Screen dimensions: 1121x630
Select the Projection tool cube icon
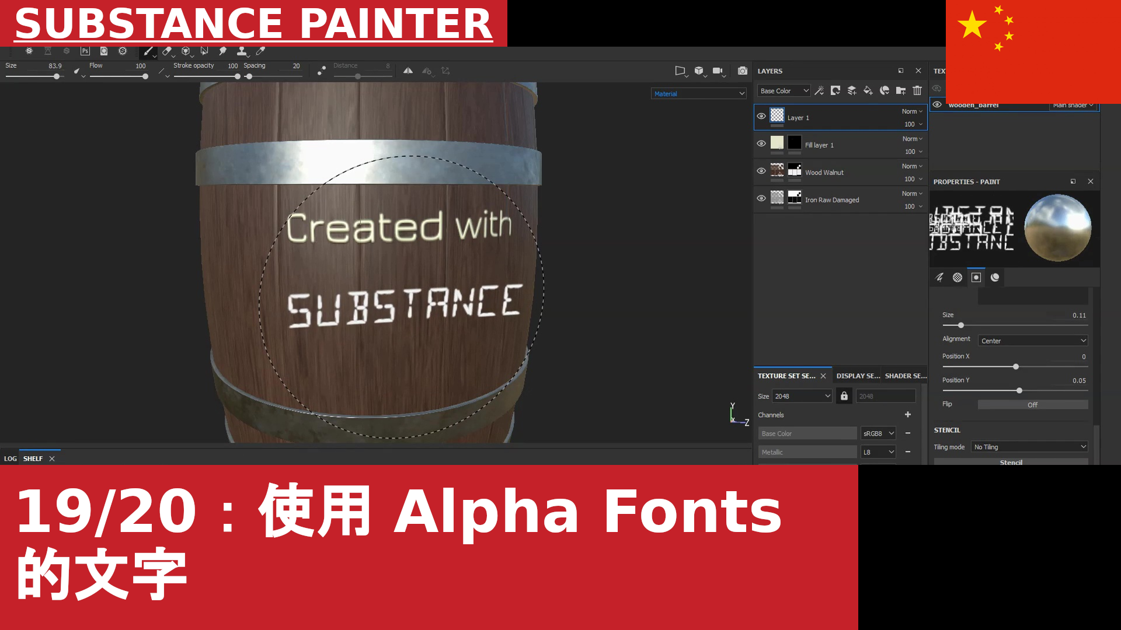(186, 51)
